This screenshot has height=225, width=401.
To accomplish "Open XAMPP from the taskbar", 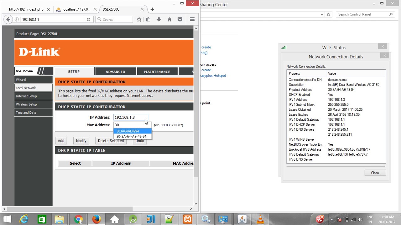I will [x=188, y=219].
